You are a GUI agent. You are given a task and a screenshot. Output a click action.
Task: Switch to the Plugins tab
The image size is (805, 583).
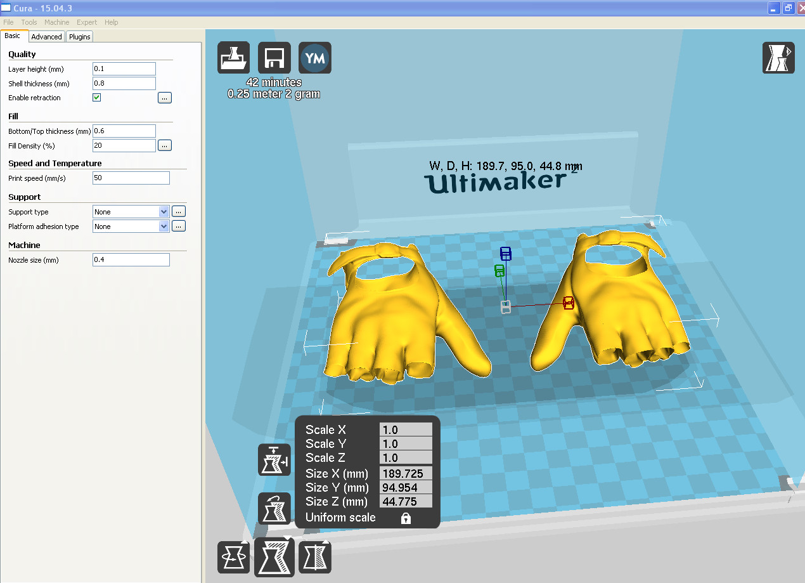(80, 37)
